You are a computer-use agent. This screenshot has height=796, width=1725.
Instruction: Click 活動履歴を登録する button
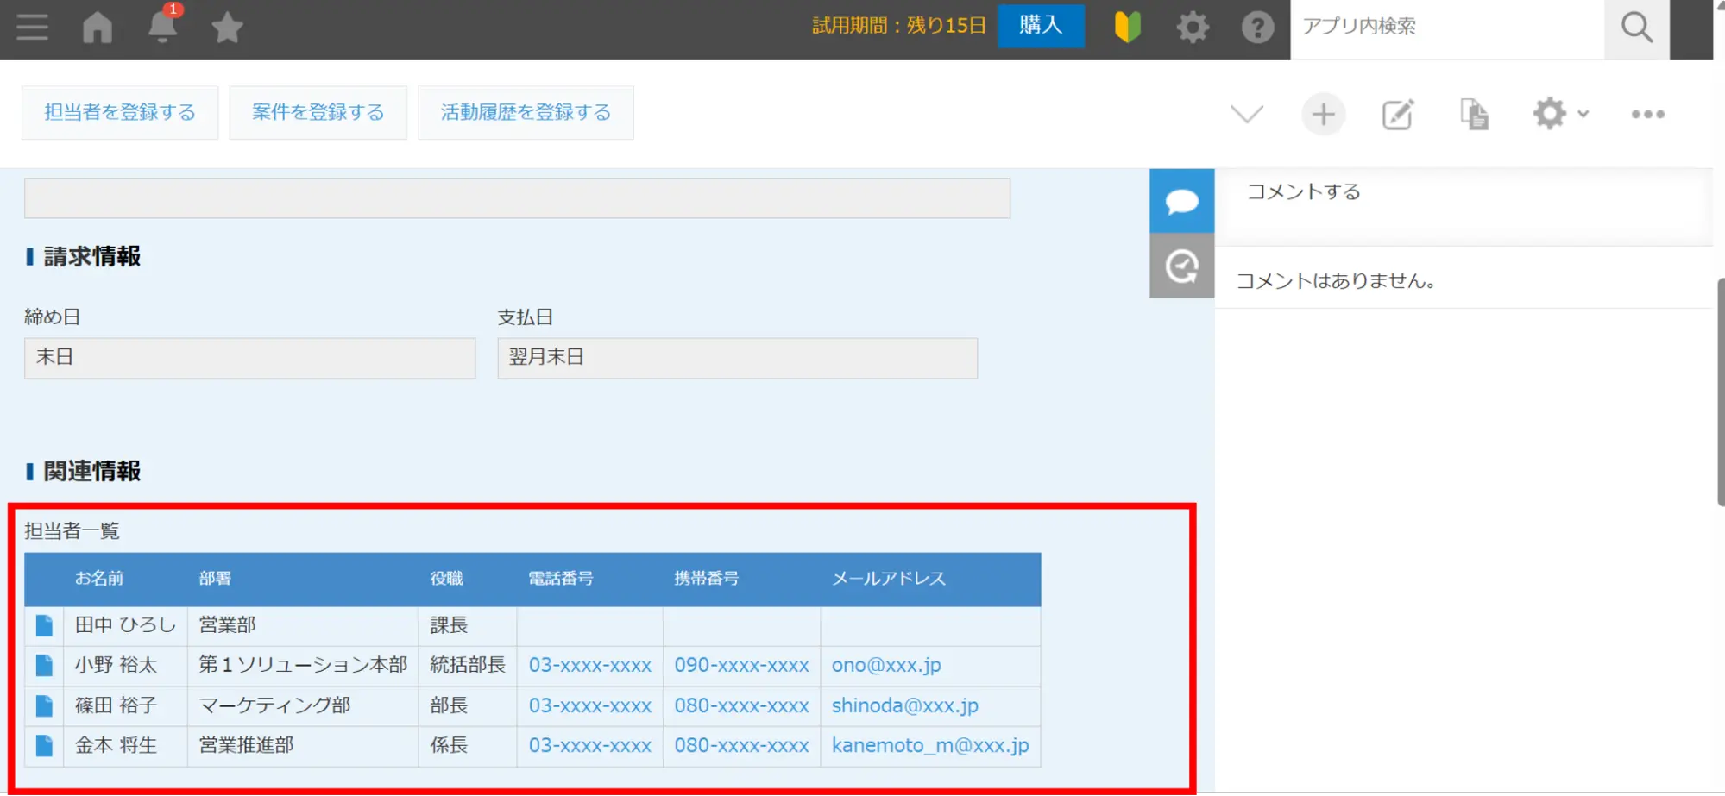[526, 112]
